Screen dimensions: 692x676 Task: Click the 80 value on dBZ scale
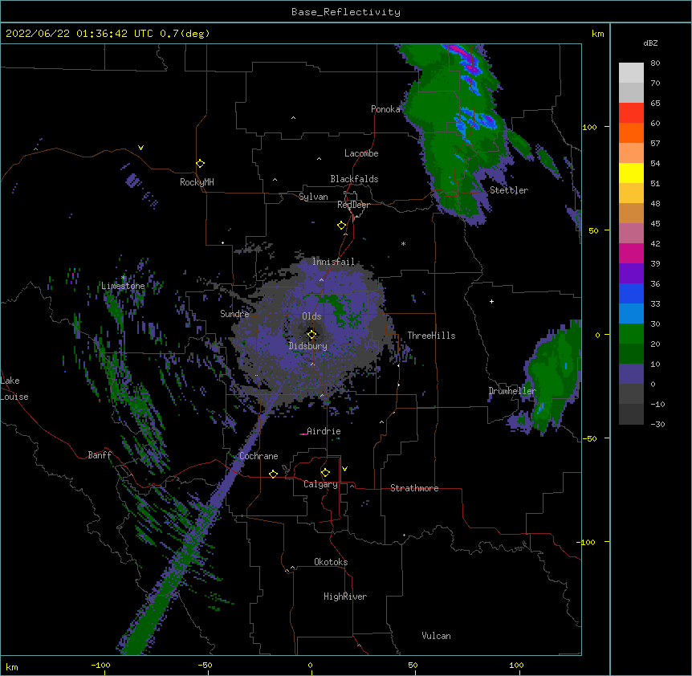[x=655, y=63]
